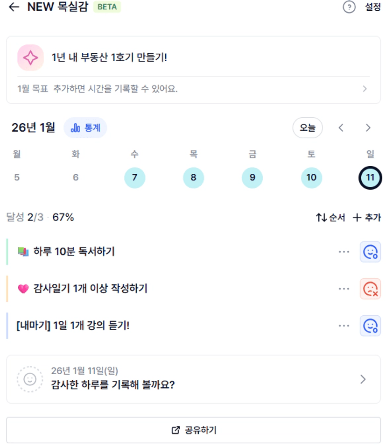Screen dimensions: 386x447
Task: Open more options for 감사일기 habit
Action: 344,289
